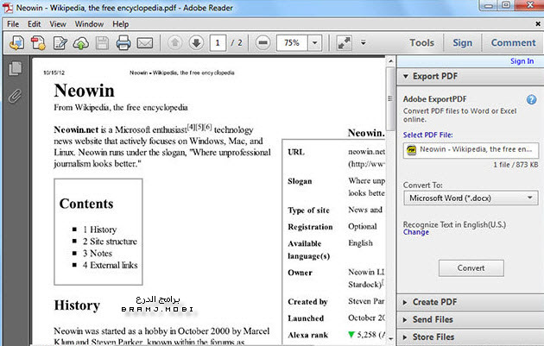Open the 75% zoom level dropdown
544x346 pixels.
[x=313, y=42]
